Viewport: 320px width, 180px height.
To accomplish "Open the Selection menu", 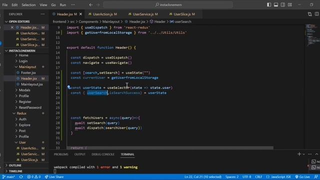I will pos(28,4).
